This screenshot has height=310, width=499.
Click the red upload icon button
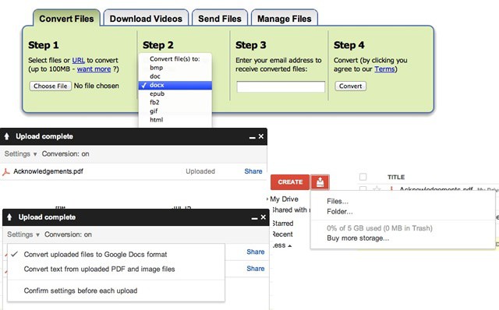pyautogui.click(x=320, y=182)
